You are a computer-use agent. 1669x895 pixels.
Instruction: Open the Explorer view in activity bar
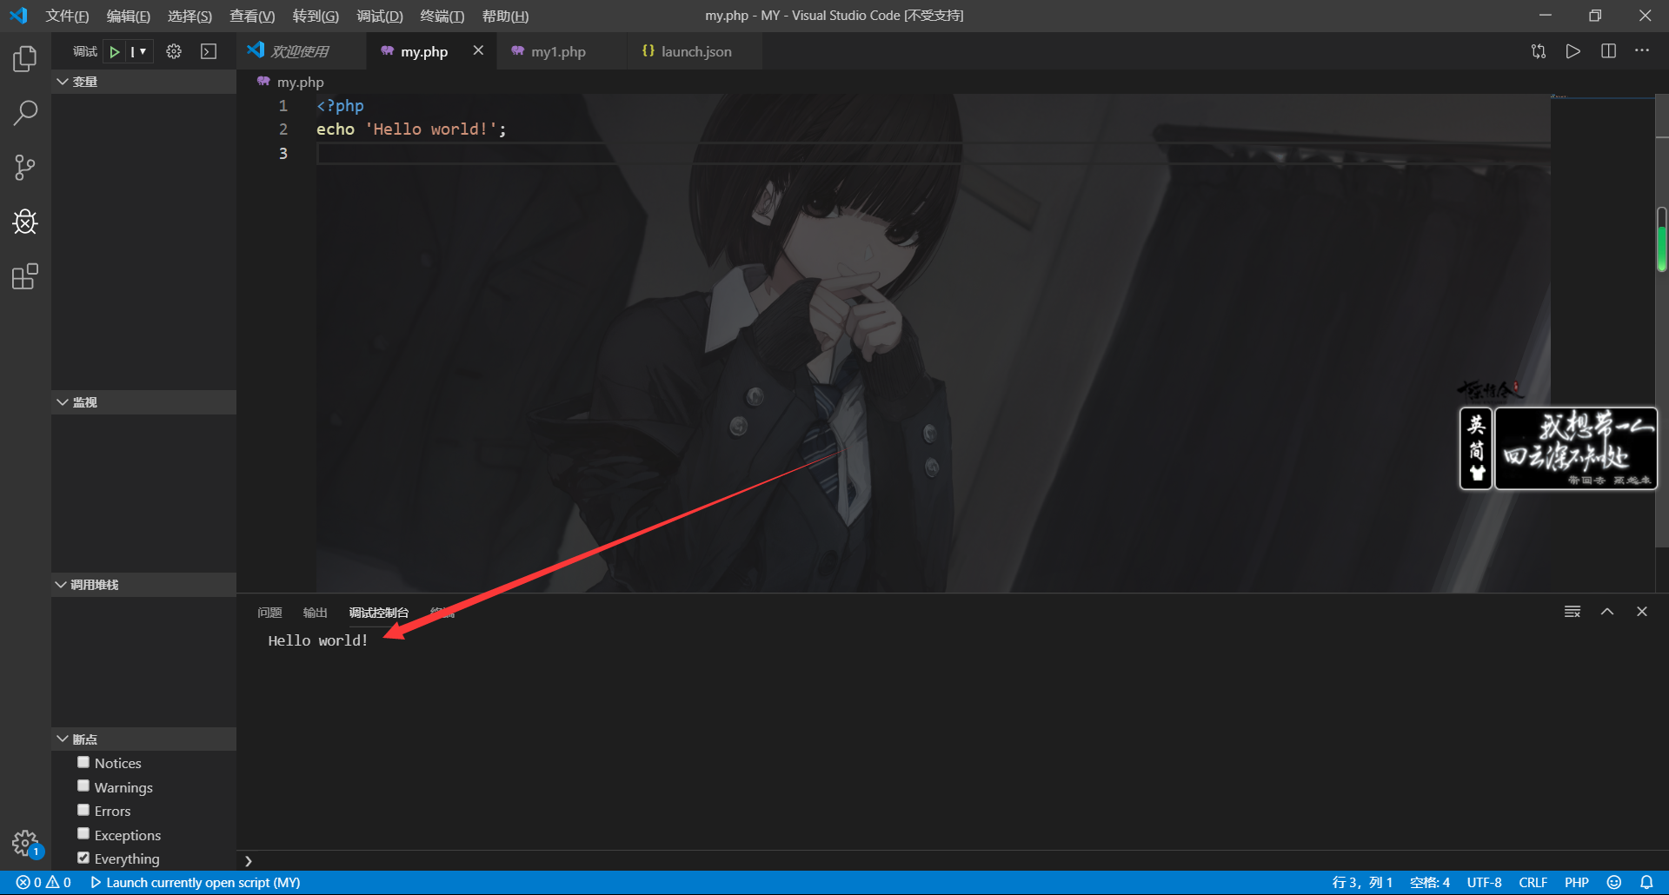(25, 58)
